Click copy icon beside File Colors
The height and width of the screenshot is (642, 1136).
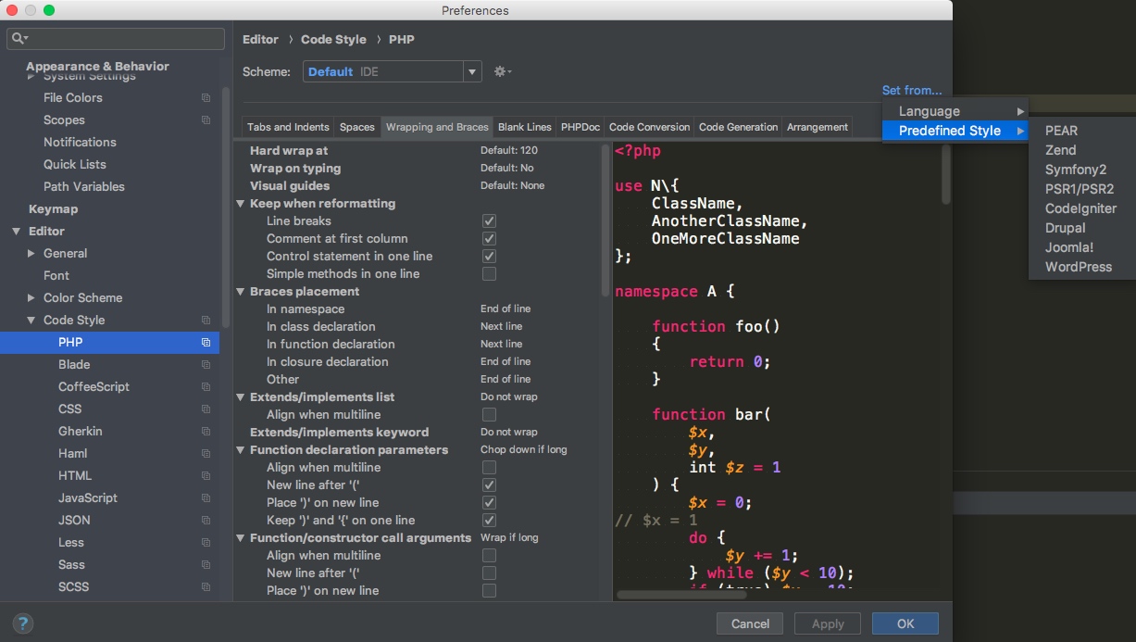[x=206, y=97]
